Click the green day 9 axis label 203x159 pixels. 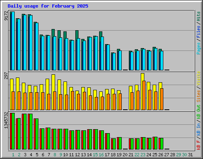(x=61, y=155)
